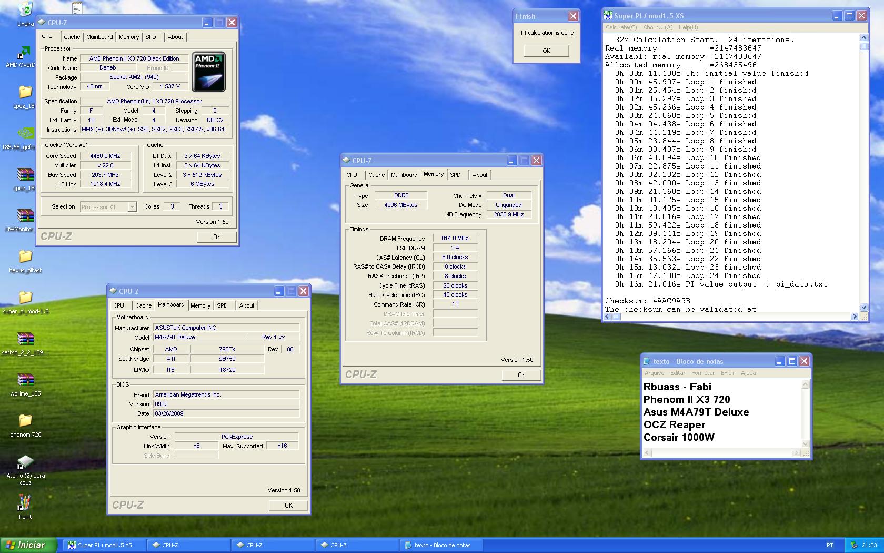Click the 'Corsair 1000W' line in Notepad
The height and width of the screenshot is (553, 884).
click(x=679, y=437)
